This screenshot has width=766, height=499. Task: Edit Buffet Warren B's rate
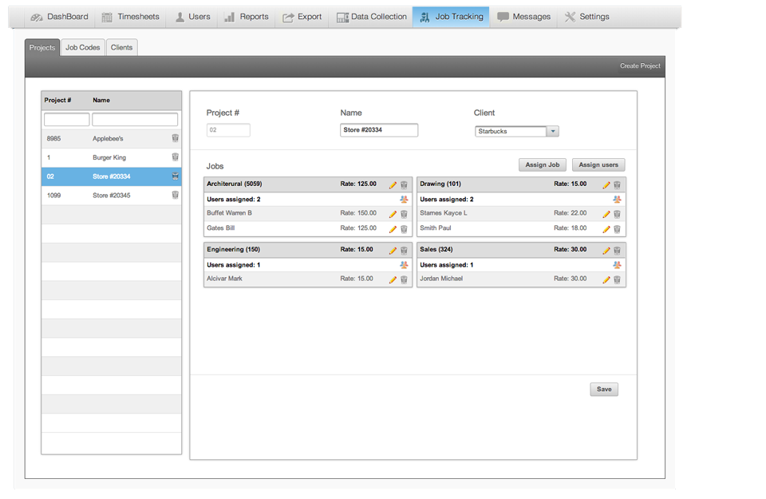point(393,214)
